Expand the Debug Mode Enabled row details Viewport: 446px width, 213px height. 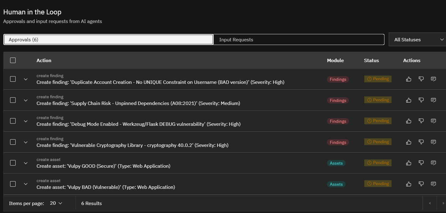coord(26,121)
